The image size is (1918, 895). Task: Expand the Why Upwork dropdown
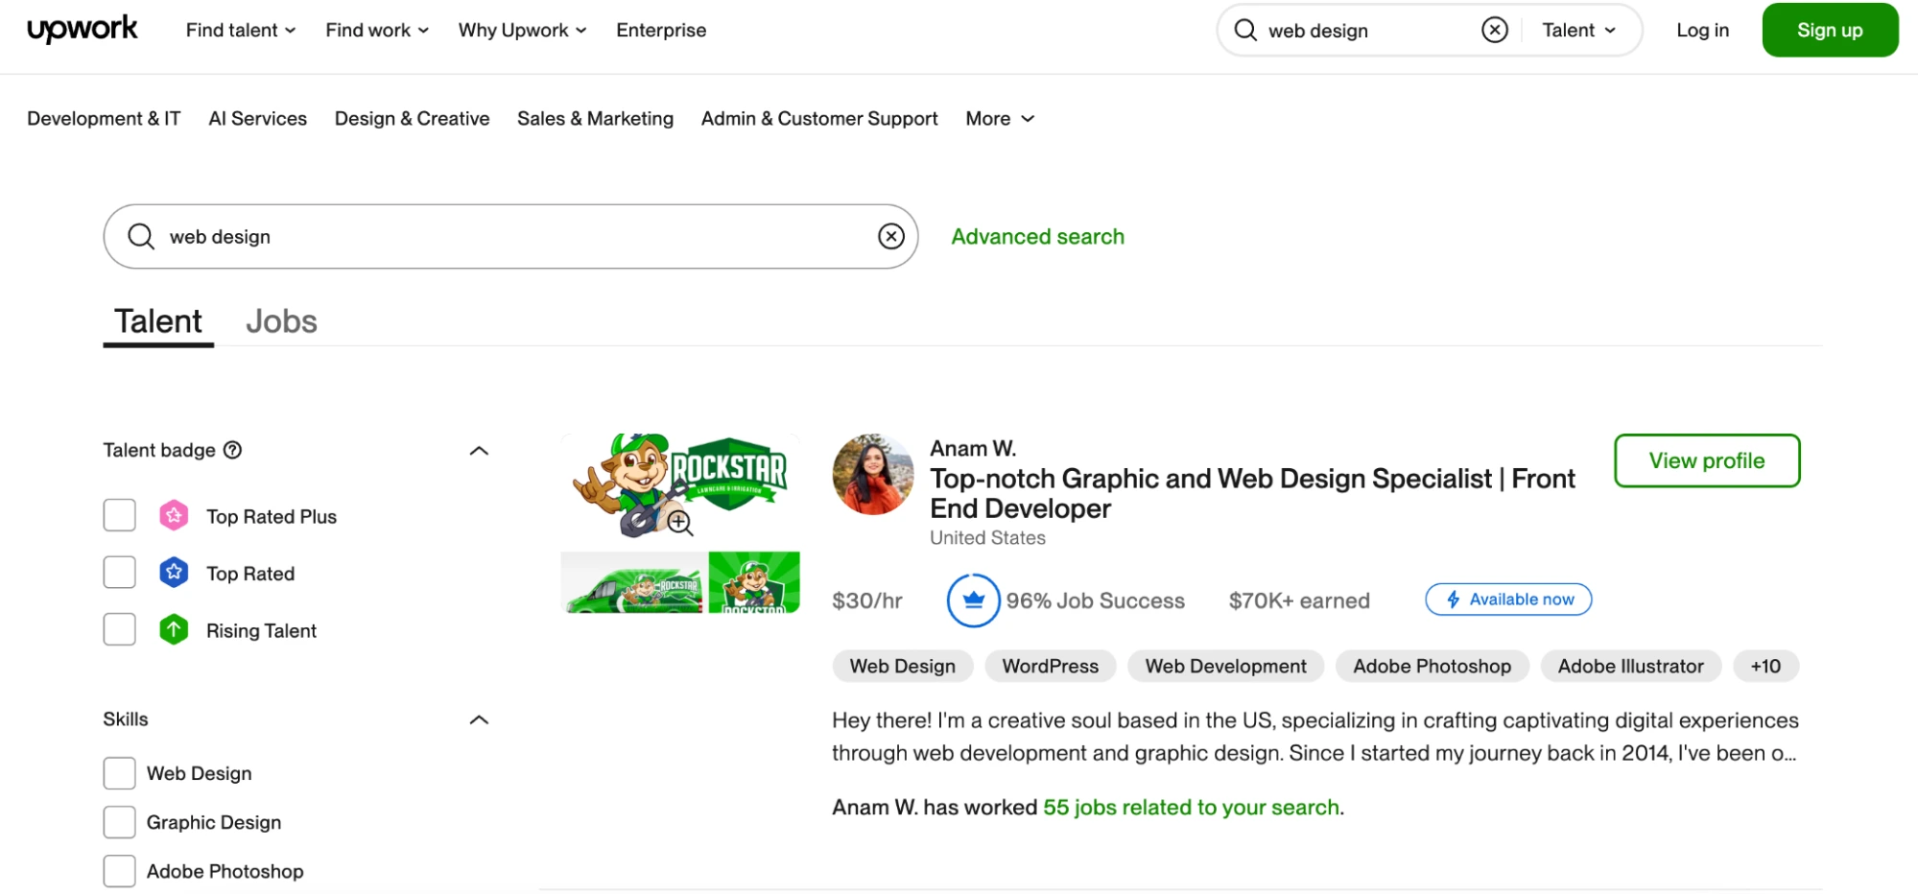pyautogui.click(x=523, y=30)
